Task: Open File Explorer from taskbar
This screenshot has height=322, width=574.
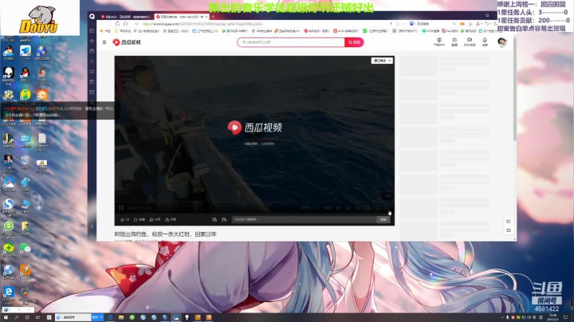Action: pyautogui.click(x=121, y=317)
